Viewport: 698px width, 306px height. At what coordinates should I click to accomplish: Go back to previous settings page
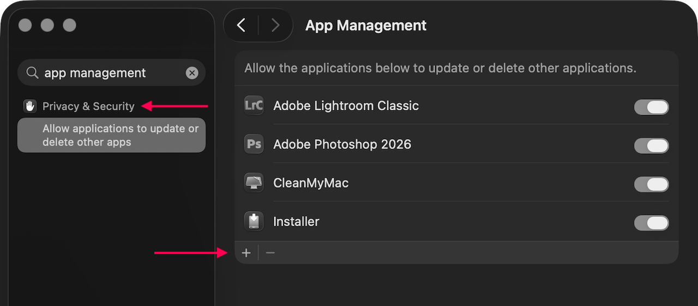click(242, 25)
